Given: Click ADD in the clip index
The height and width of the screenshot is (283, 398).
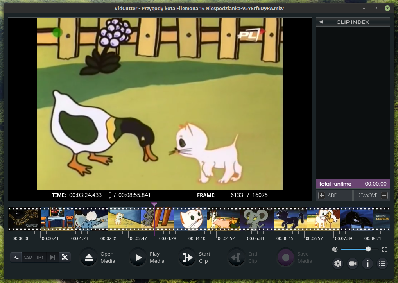Looking at the screenshot, I should pos(334,195).
